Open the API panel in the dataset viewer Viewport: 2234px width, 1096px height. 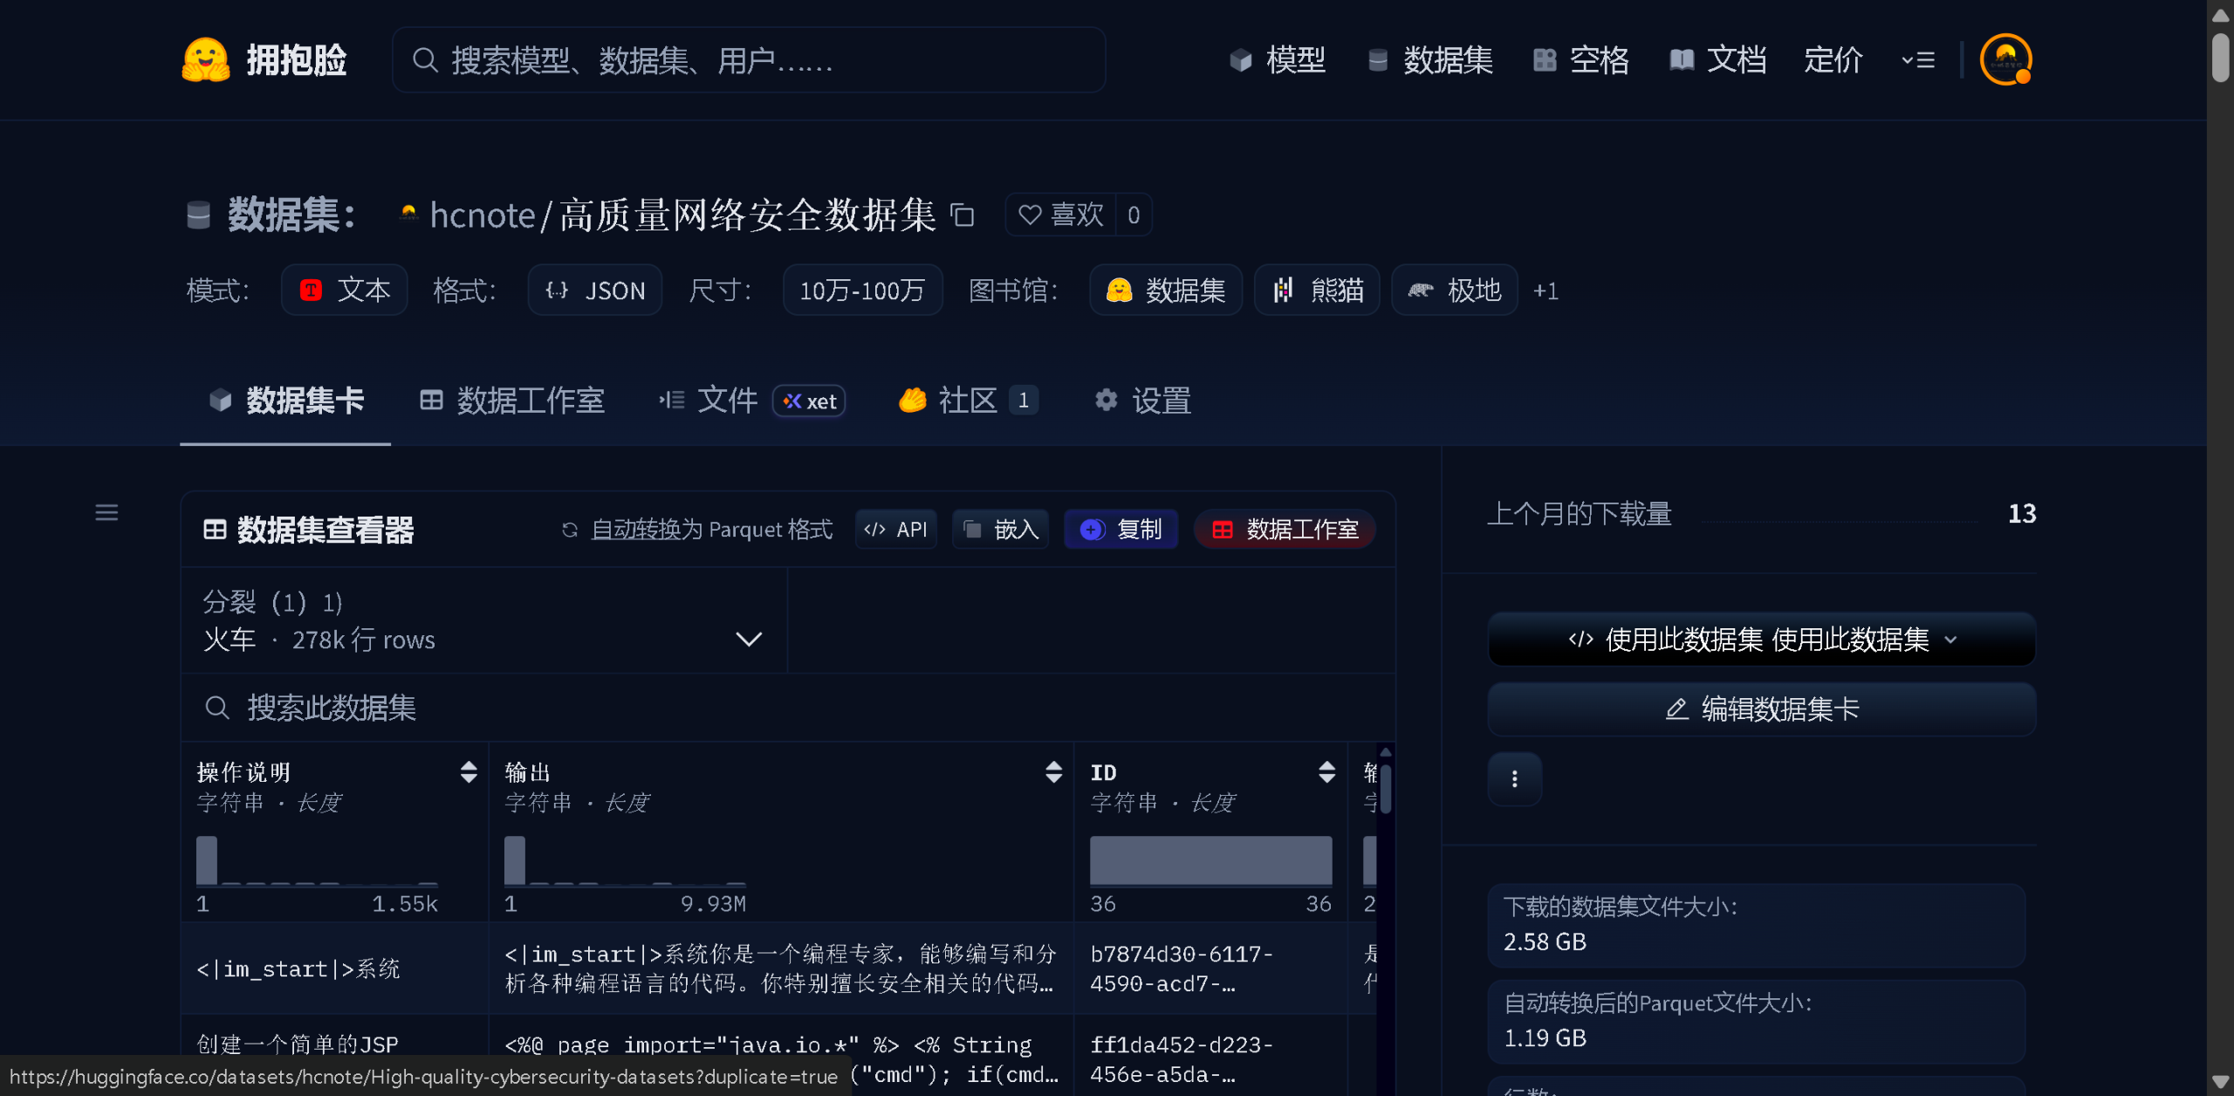pos(895,529)
